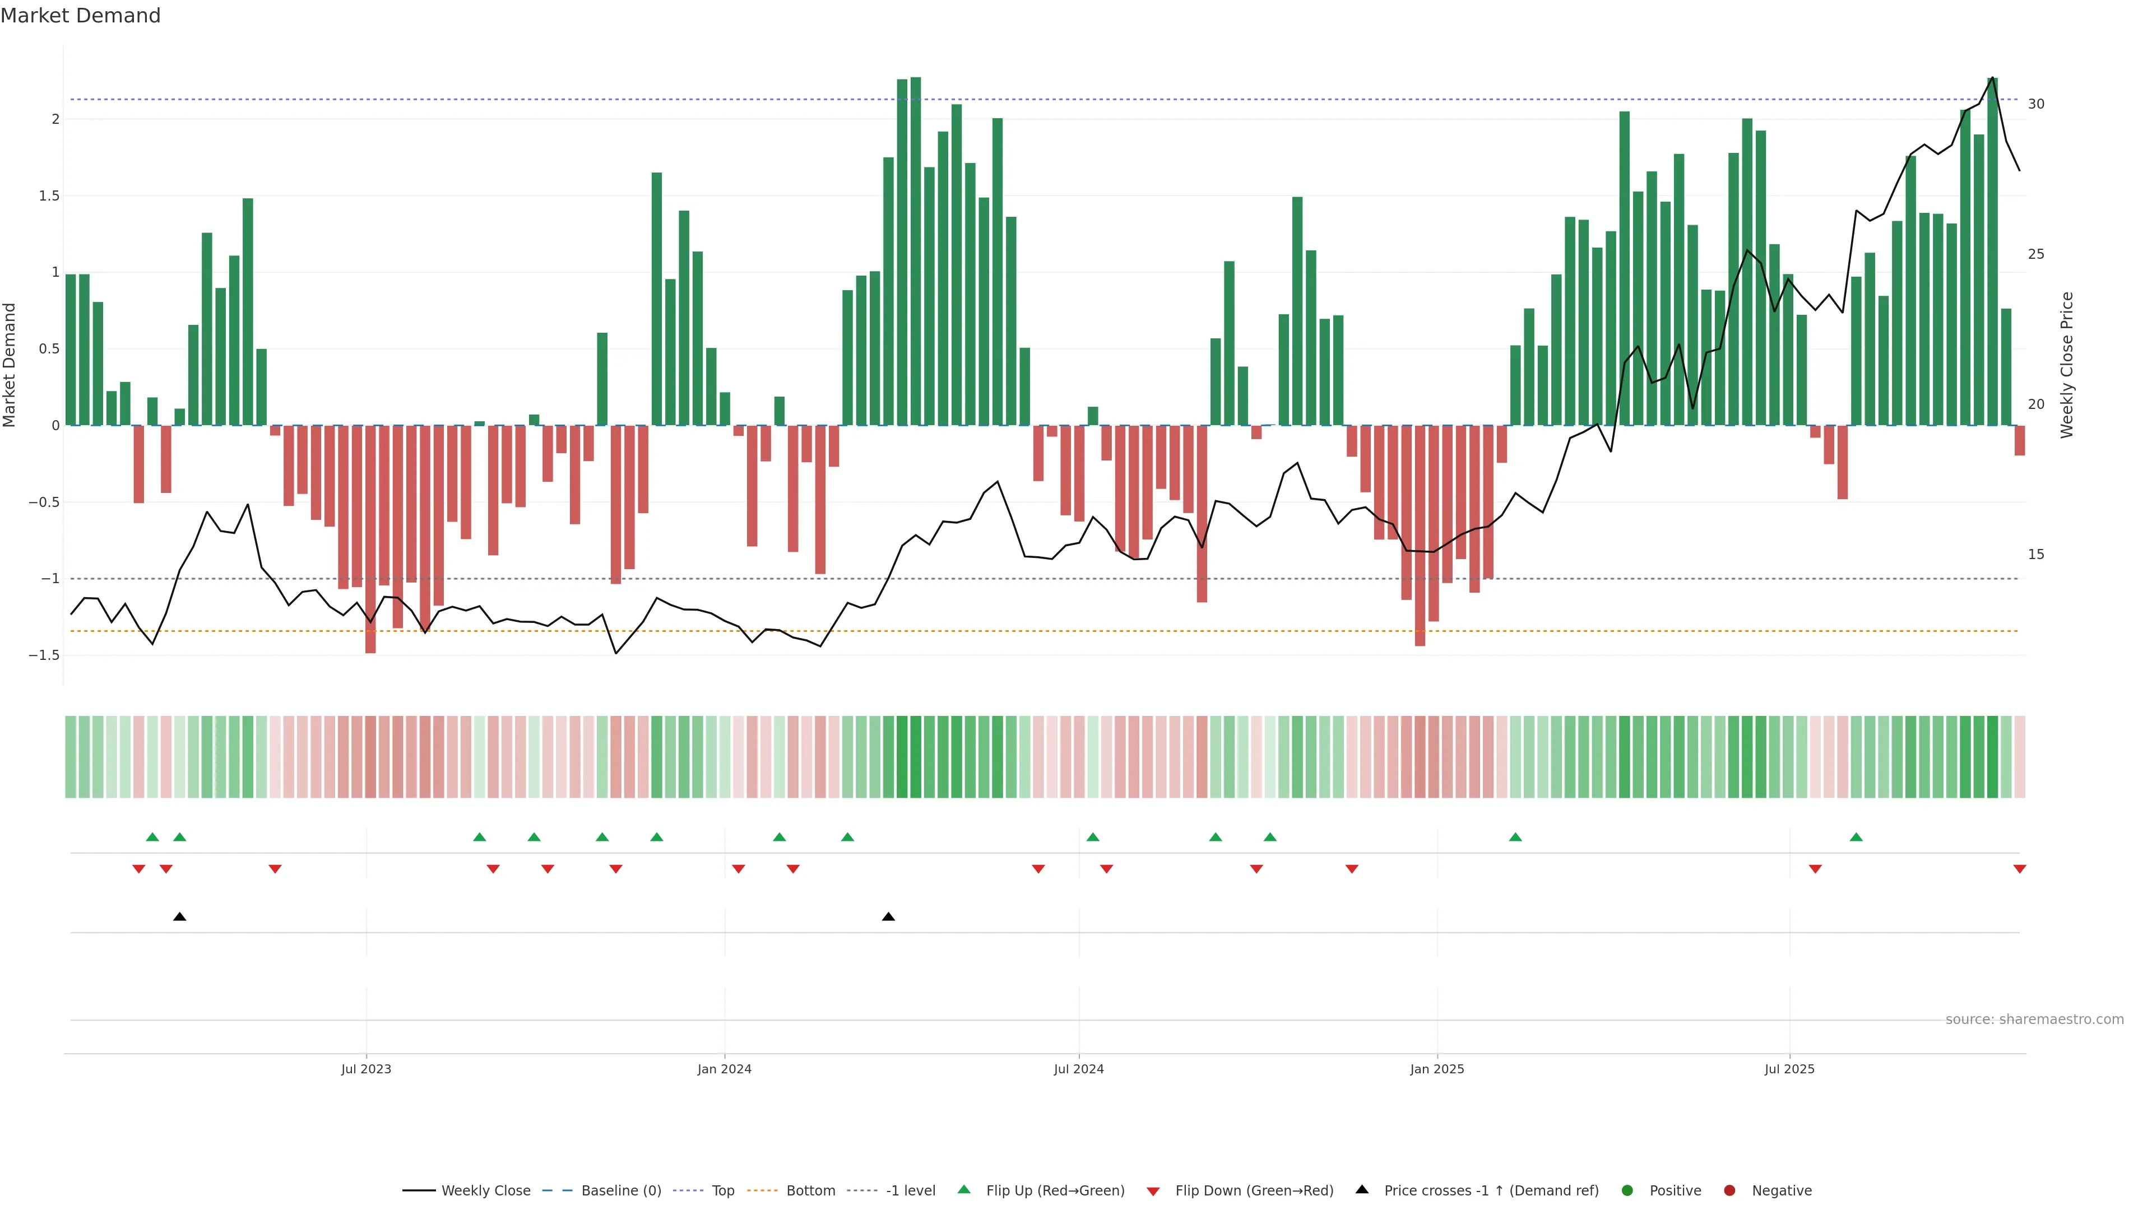Click the rightmost red flip-down marker

coord(2019,869)
